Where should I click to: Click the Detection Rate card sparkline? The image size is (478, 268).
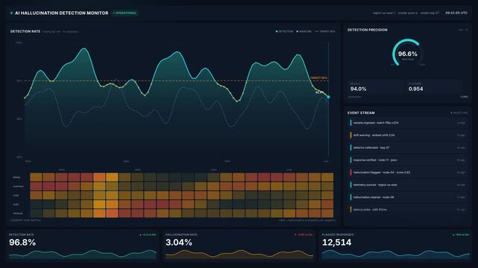[x=83, y=254]
